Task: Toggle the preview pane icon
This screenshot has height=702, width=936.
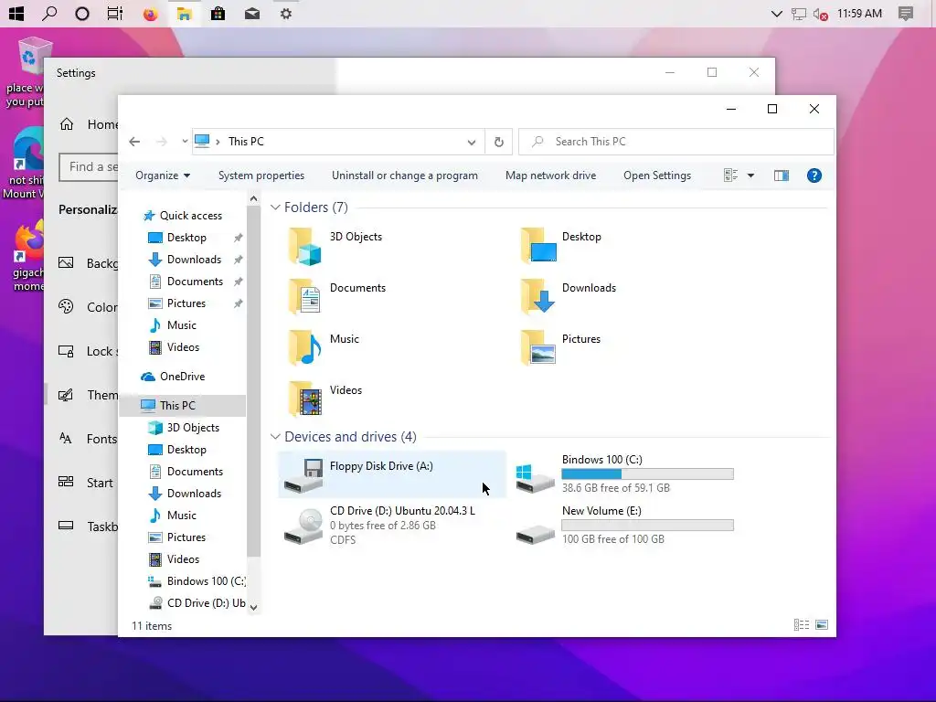Action: pos(782,175)
